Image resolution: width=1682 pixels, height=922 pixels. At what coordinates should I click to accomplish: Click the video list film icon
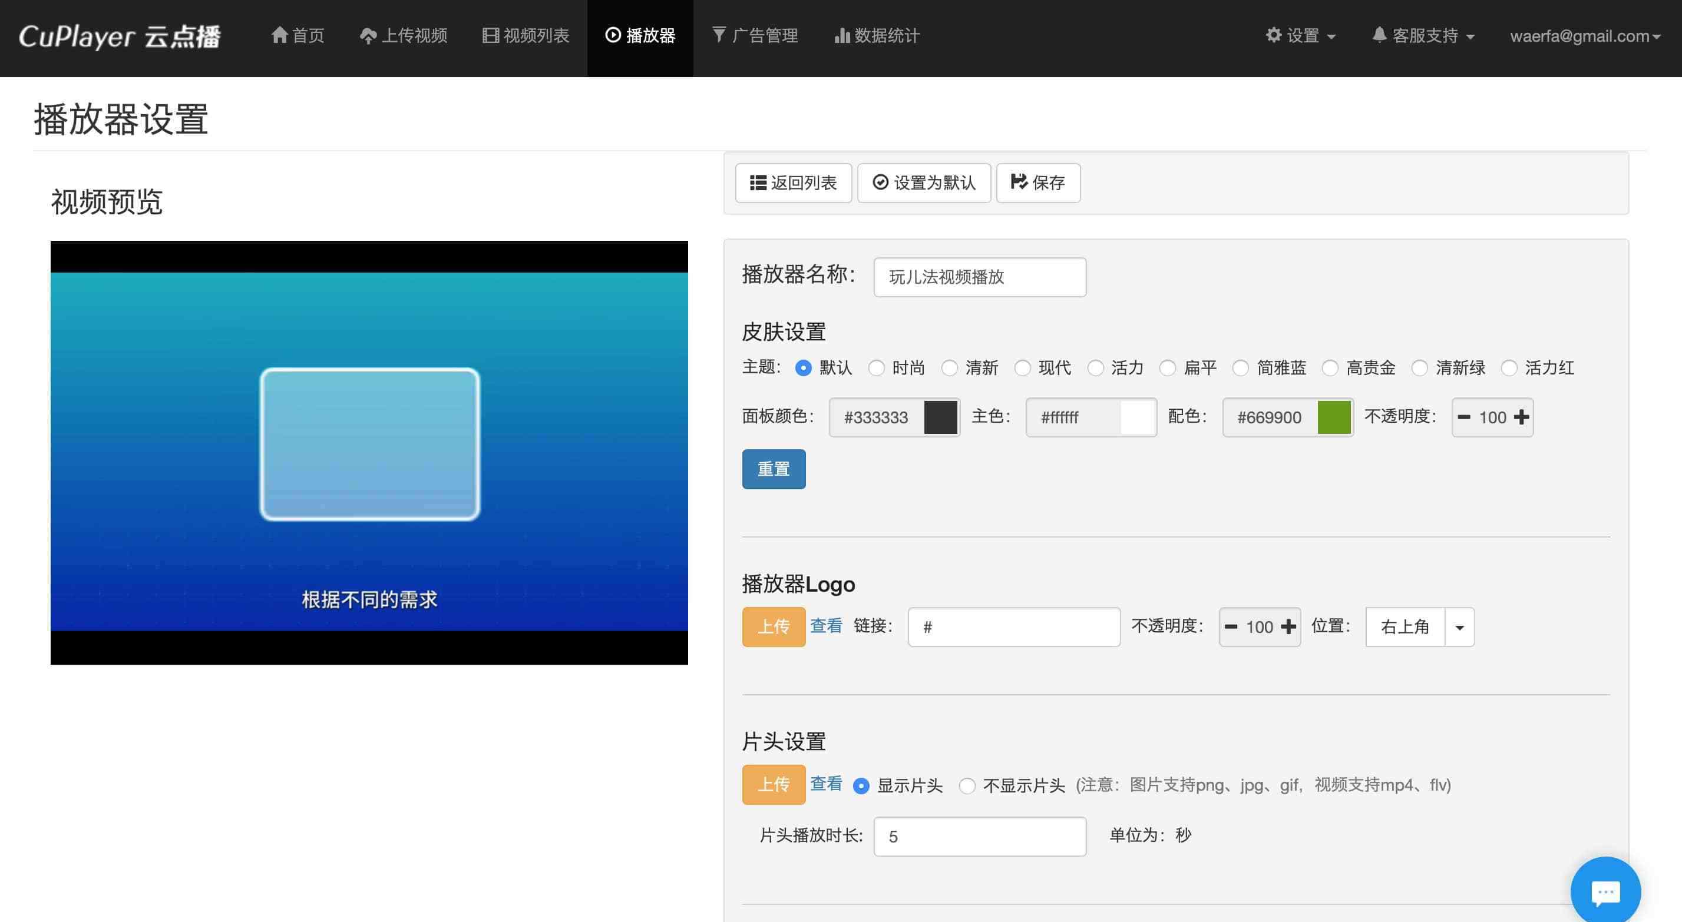point(490,35)
